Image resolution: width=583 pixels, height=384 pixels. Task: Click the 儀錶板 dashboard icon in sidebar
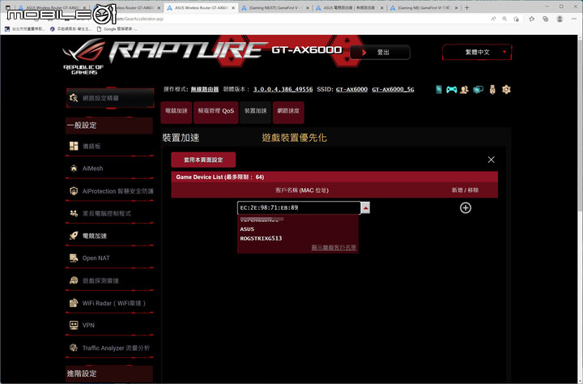[x=74, y=146]
